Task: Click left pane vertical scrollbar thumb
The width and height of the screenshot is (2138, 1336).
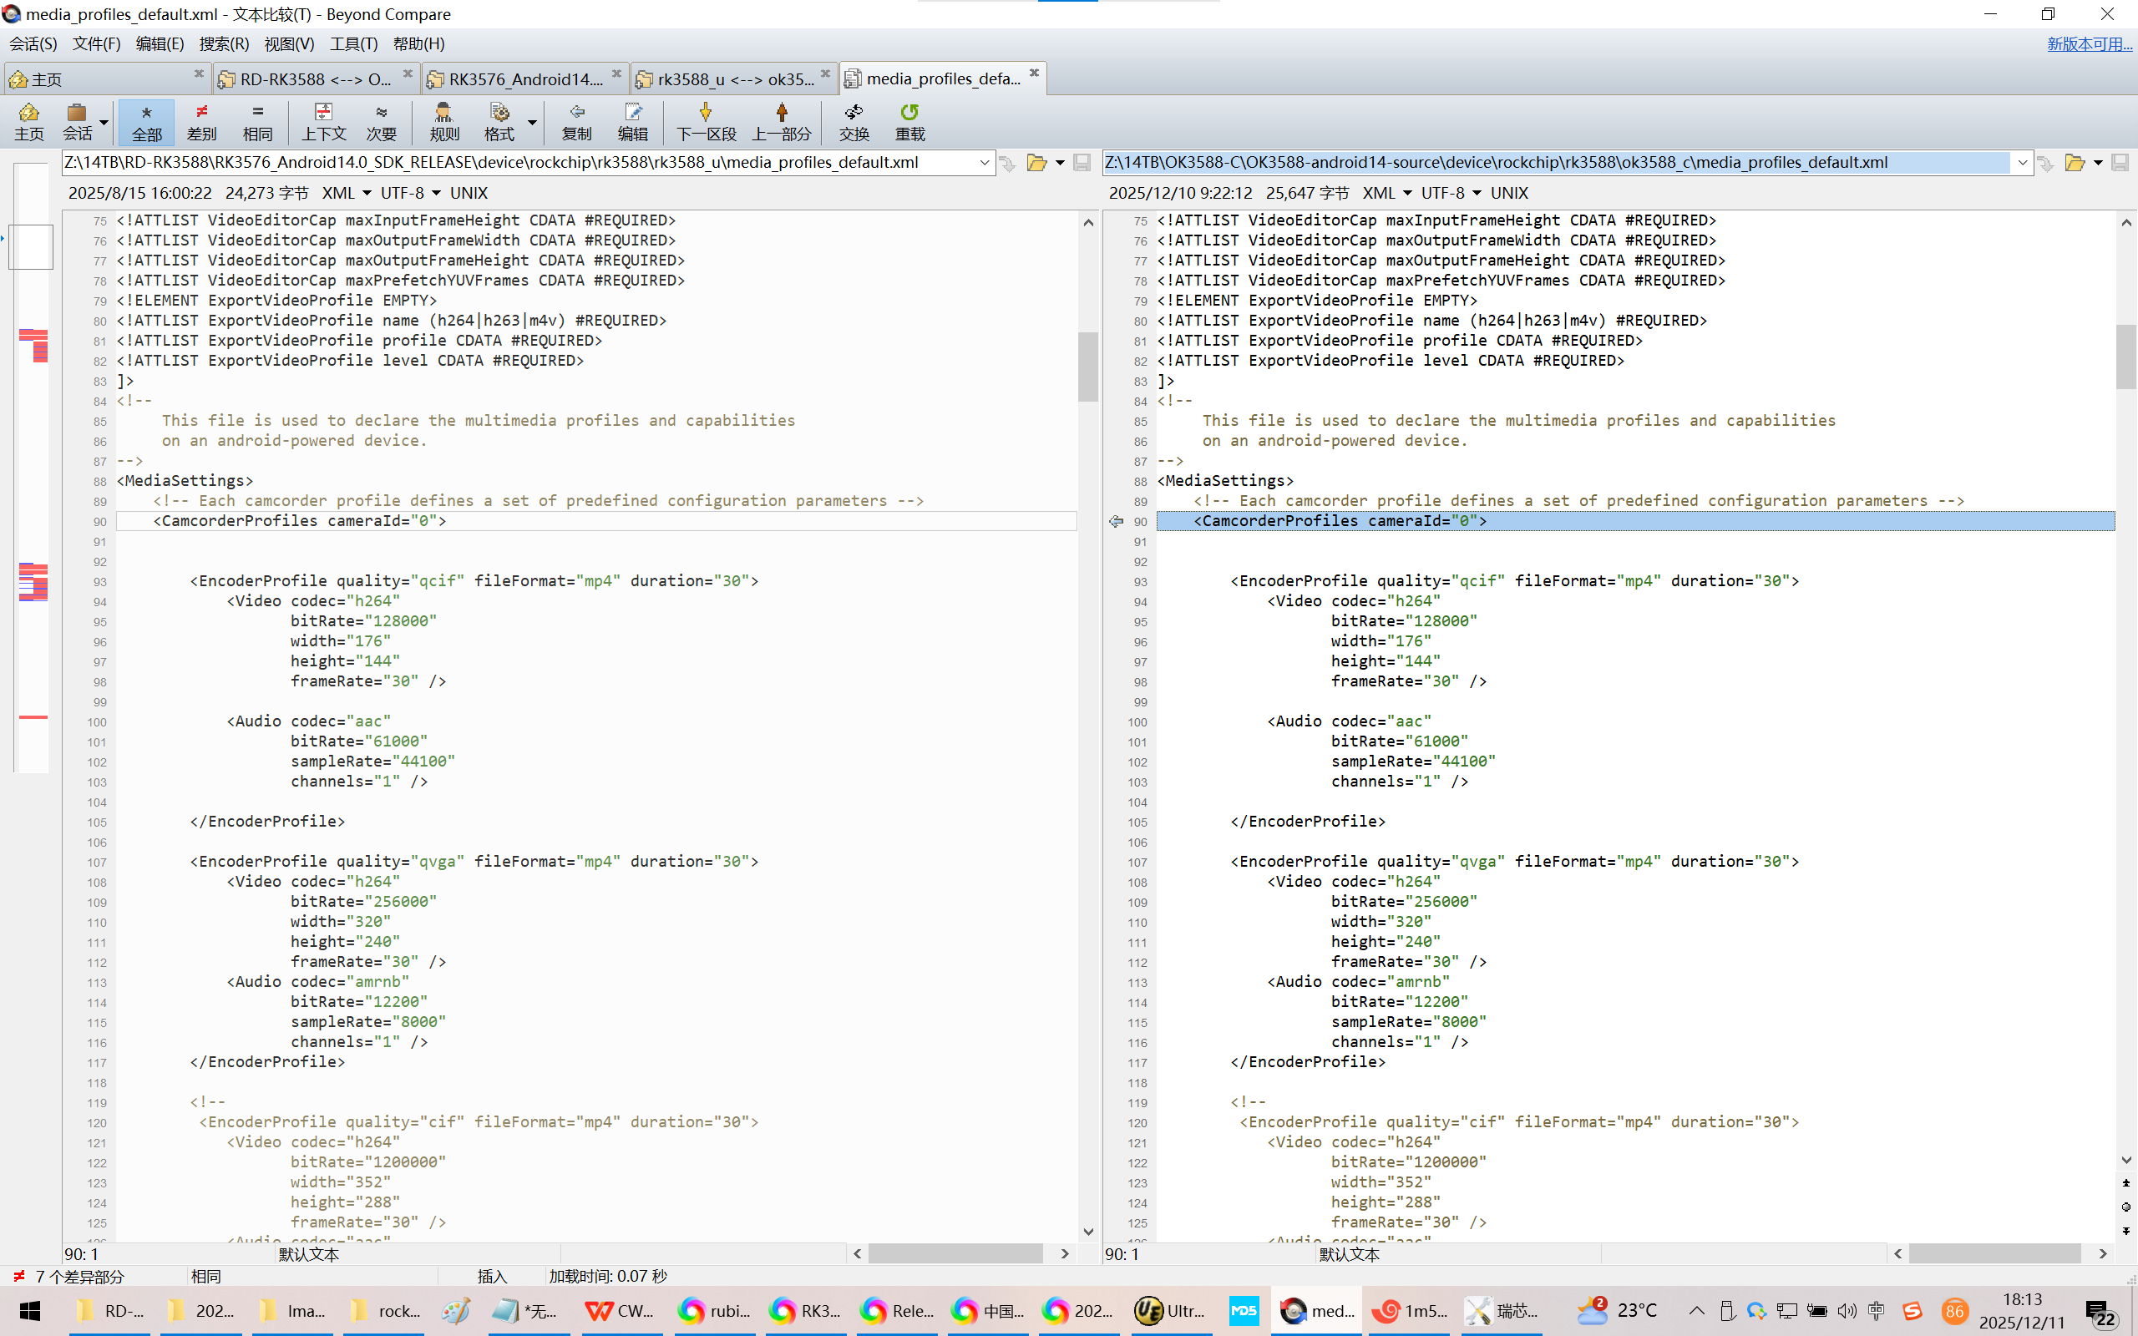Action: tap(1087, 366)
